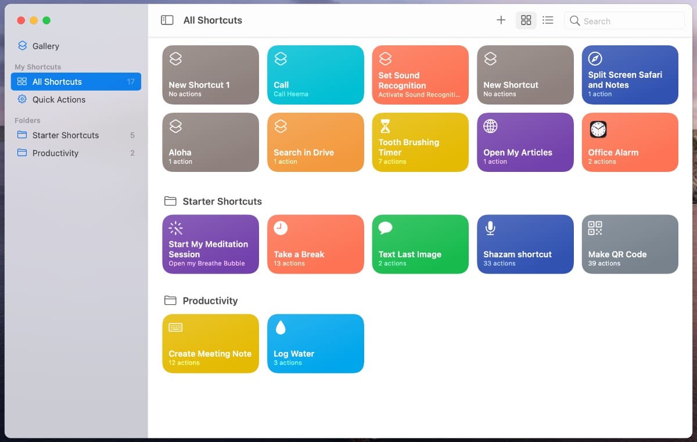
Task: Click the hourglass icon on Tooth Brushing Timer
Action: [x=385, y=126]
